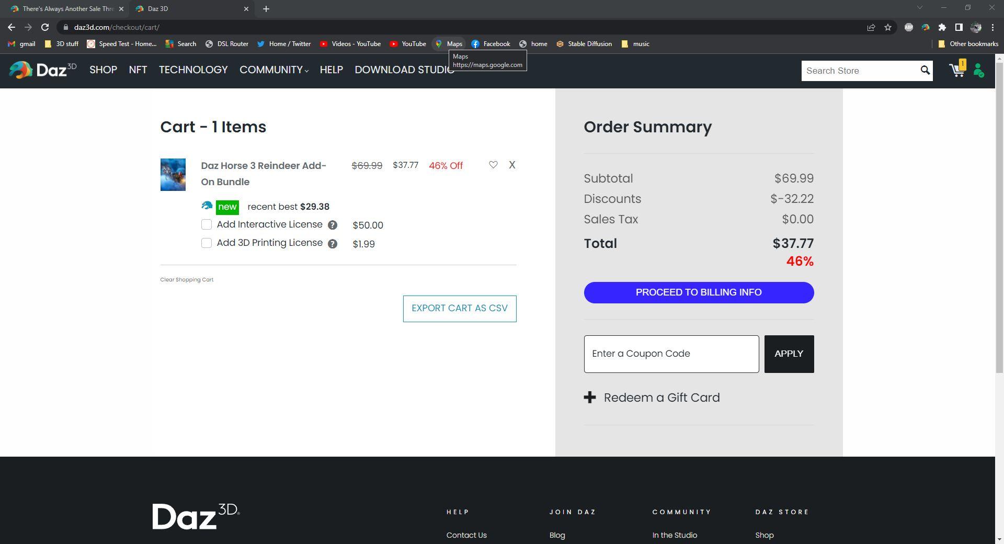Click the share page icon in address bar

coord(871,27)
